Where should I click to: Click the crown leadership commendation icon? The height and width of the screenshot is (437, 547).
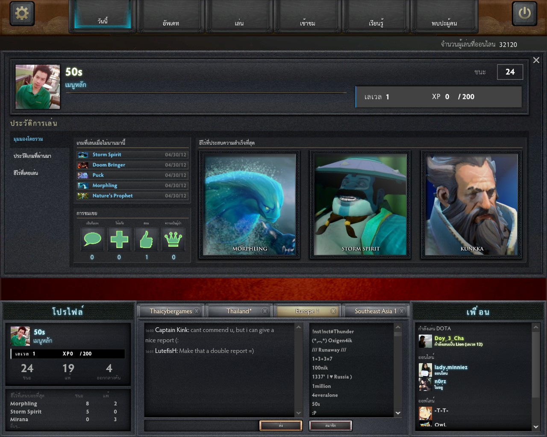(173, 239)
